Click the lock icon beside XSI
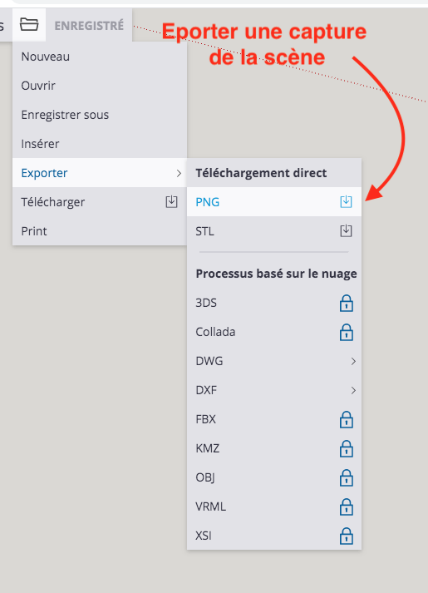The width and height of the screenshot is (428, 593). coord(347,536)
